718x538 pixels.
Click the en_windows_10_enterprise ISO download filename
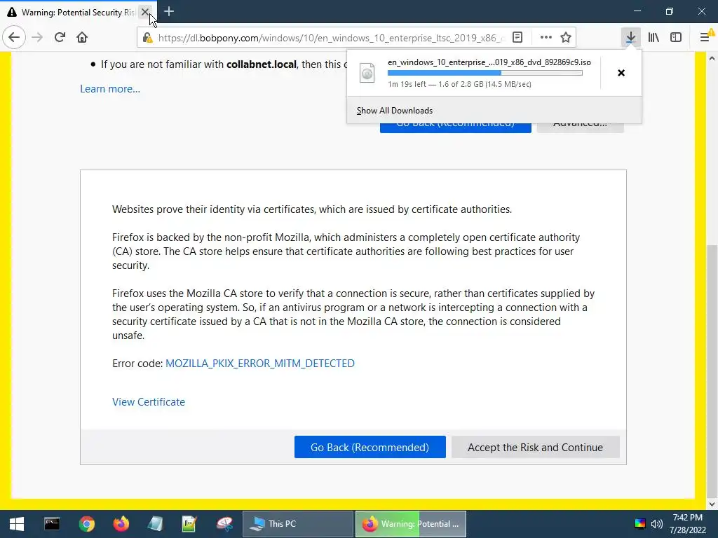pyautogui.click(x=489, y=62)
